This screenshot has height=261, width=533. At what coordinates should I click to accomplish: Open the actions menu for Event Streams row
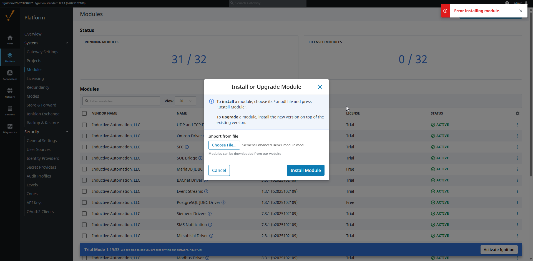click(518, 191)
